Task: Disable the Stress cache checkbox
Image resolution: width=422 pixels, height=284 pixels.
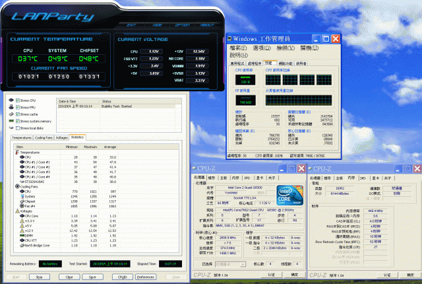Action: [18, 114]
